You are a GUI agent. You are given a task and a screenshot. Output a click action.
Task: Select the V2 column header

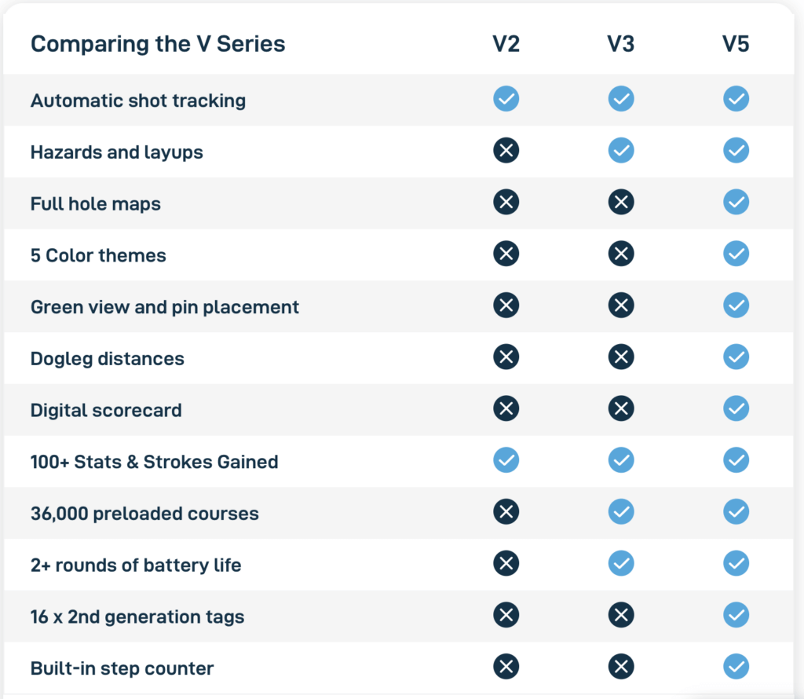coord(506,44)
